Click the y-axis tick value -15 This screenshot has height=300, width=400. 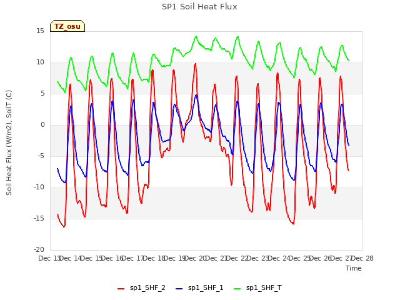coord(39,218)
